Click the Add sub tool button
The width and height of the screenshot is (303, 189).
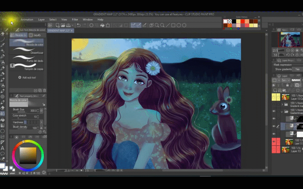tap(27, 77)
